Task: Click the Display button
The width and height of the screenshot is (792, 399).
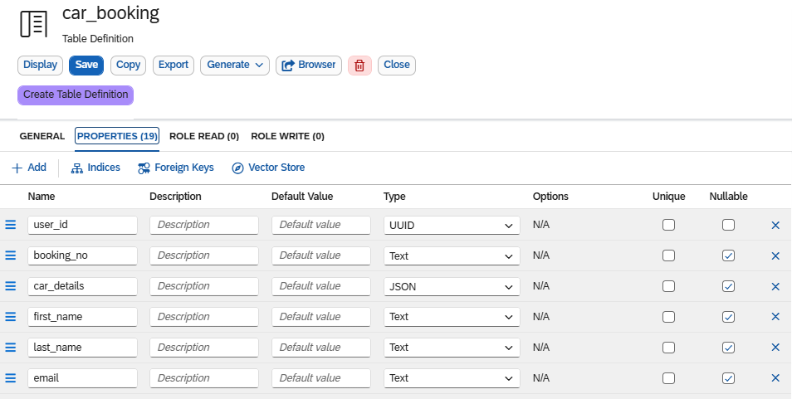Action: click(40, 66)
